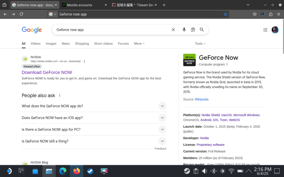The width and height of the screenshot is (284, 177).
Task: Open a new browser tab
Action: click(x=164, y=5)
